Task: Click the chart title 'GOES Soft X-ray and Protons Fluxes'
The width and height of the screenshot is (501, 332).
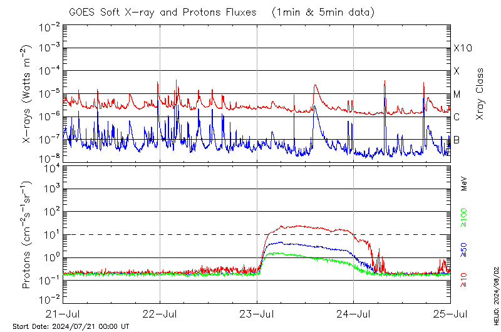Action: click(x=163, y=12)
